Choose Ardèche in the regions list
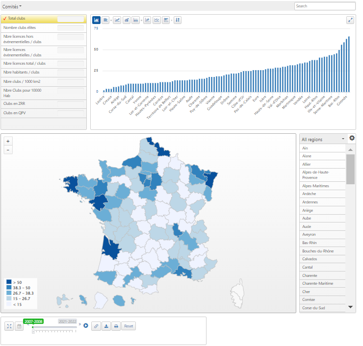 322,194
